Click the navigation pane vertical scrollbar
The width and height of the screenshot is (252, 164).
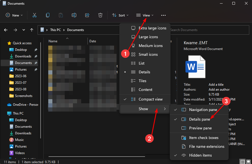tap(41, 90)
